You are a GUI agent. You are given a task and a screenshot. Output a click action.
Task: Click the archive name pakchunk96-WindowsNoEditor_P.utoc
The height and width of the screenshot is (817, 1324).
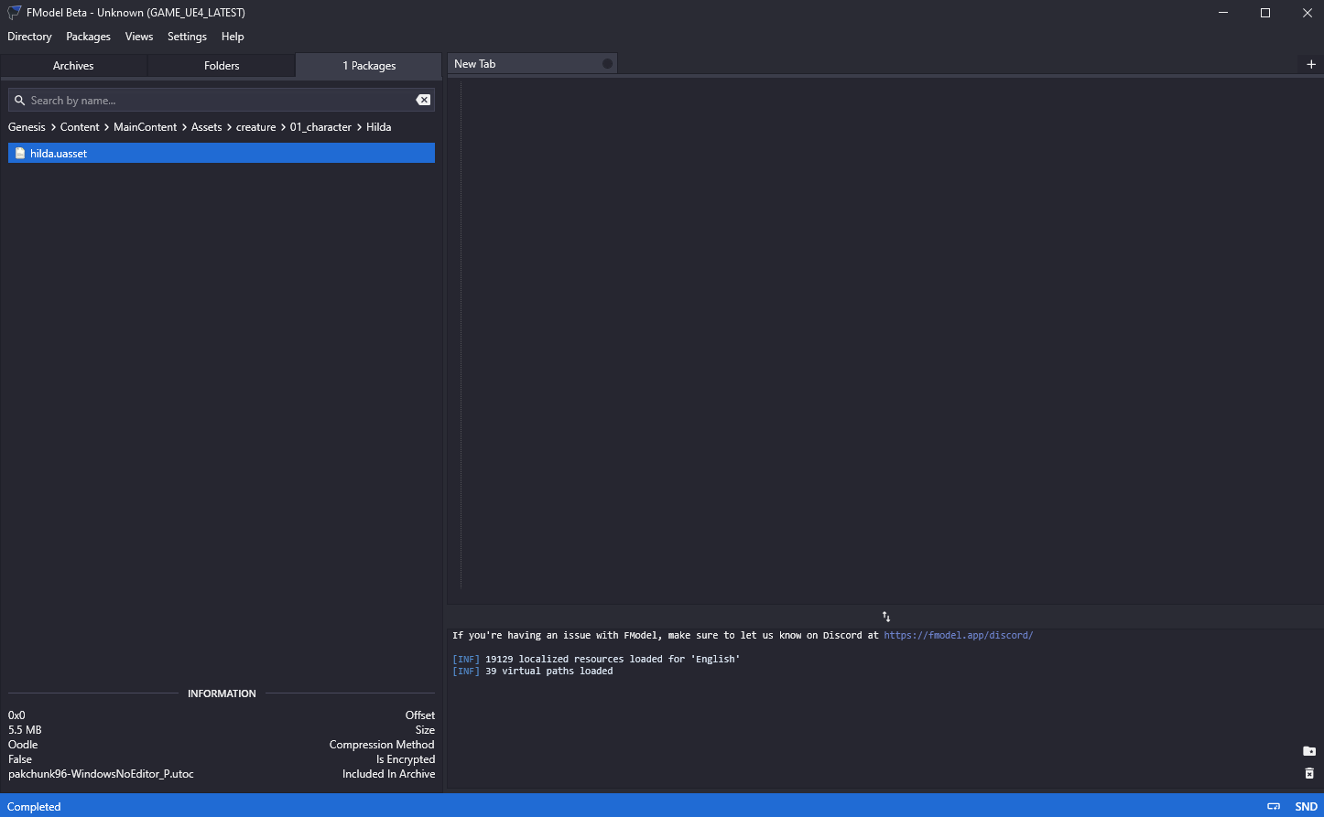101,774
